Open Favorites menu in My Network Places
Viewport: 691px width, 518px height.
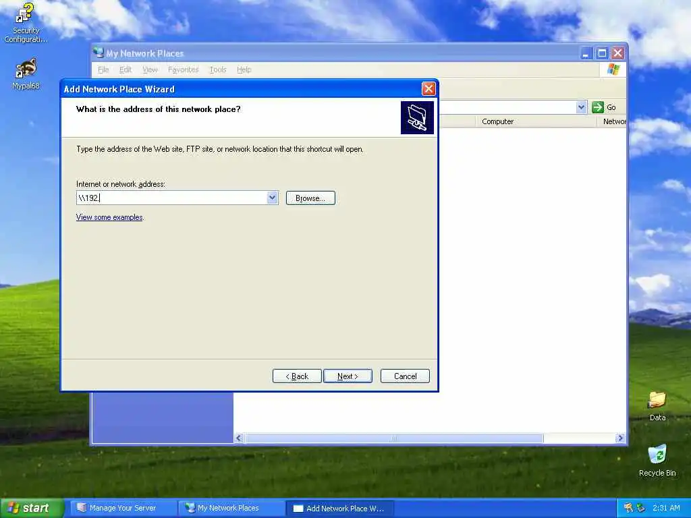pos(184,69)
